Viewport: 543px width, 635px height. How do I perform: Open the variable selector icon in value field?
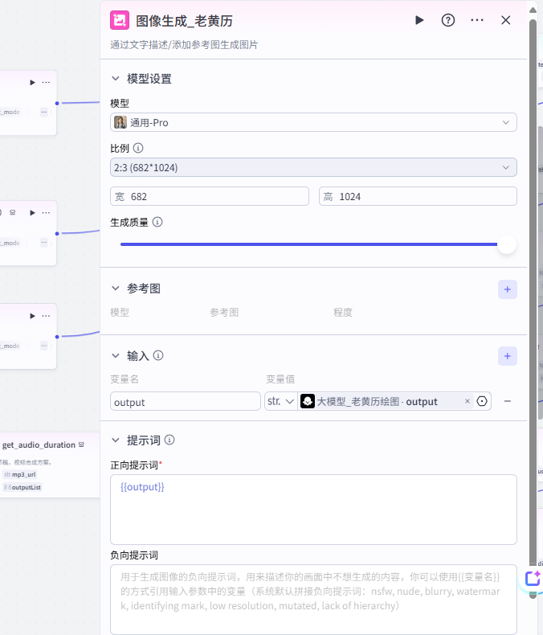pyautogui.click(x=482, y=401)
